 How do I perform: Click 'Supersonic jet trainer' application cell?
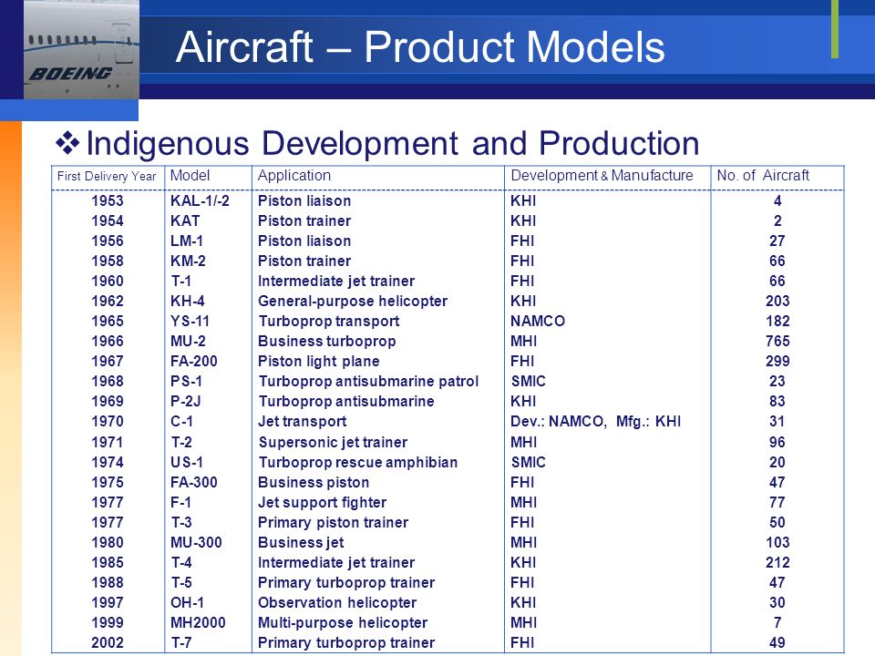333,443
